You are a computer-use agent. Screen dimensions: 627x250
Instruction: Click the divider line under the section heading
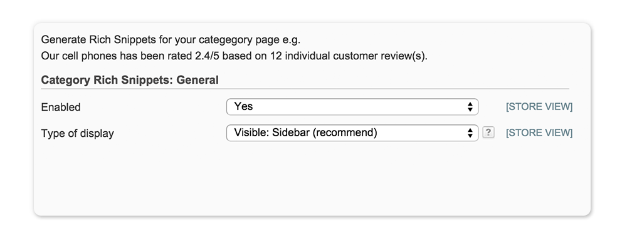[x=305, y=89]
